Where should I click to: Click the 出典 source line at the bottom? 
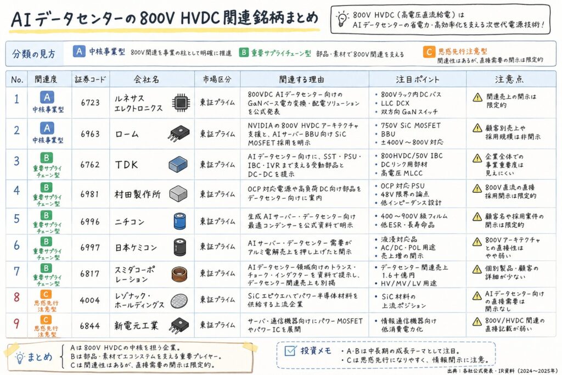pos(503,371)
